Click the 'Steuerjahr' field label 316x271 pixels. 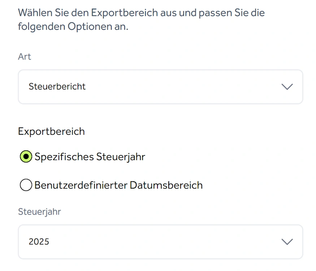[39, 212]
